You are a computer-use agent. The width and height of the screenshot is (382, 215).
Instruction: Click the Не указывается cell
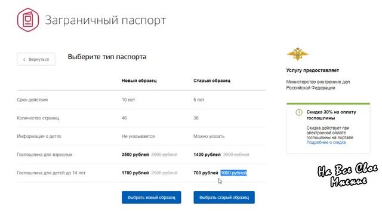coord(138,136)
